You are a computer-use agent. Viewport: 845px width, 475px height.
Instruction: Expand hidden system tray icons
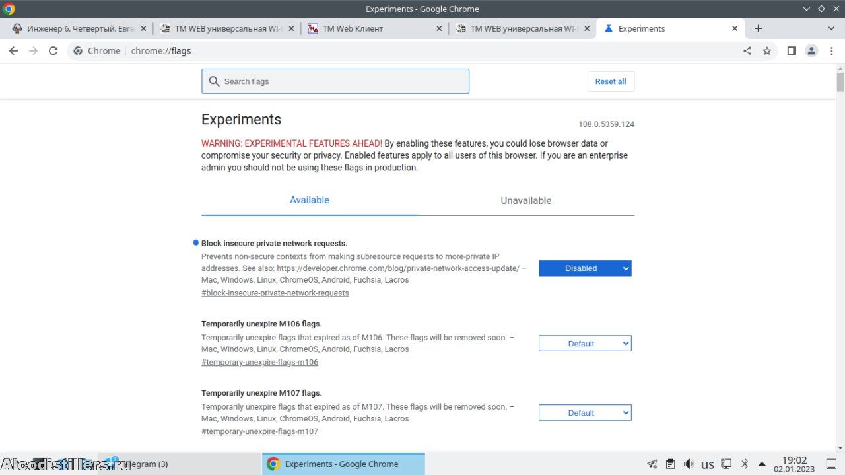click(x=762, y=464)
